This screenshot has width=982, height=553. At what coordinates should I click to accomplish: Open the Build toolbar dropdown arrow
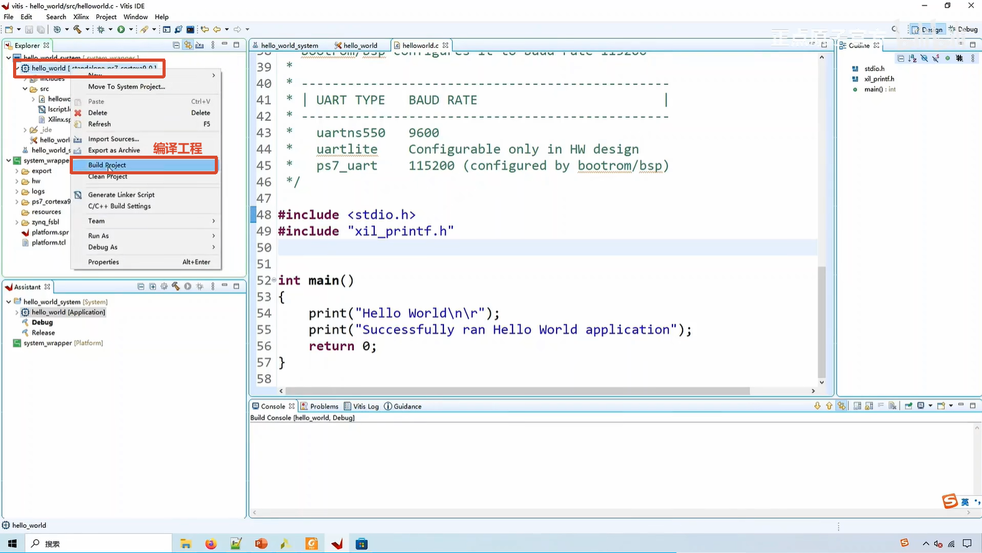tap(87, 29)
